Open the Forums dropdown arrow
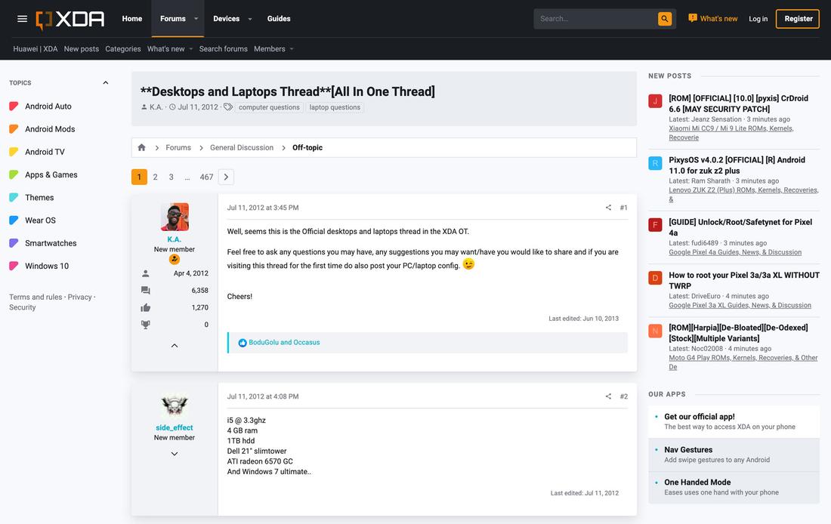The width and height of the screenshot is (831, 524). point(196,19)
